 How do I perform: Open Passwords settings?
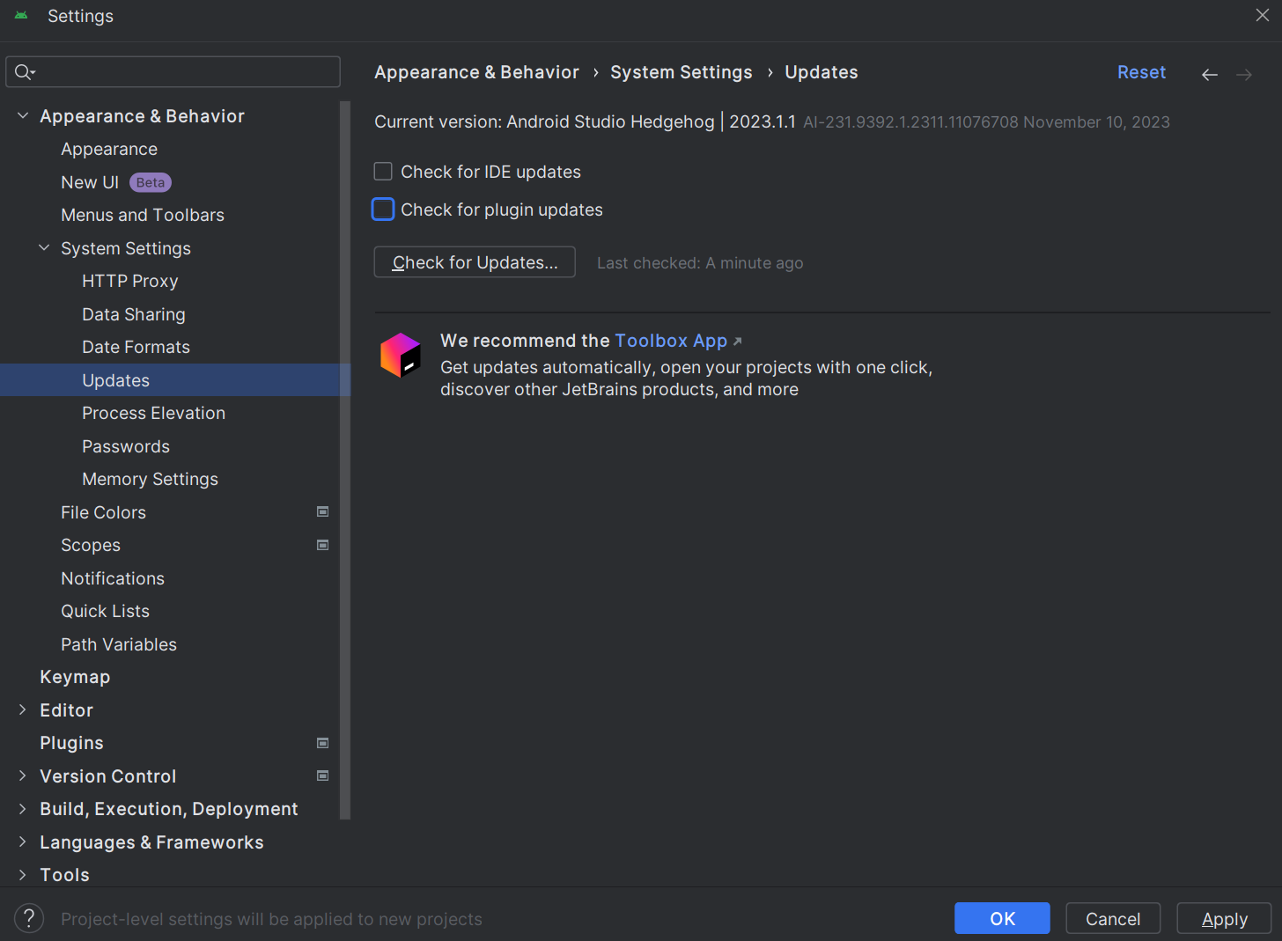click(x=126, y=446)
